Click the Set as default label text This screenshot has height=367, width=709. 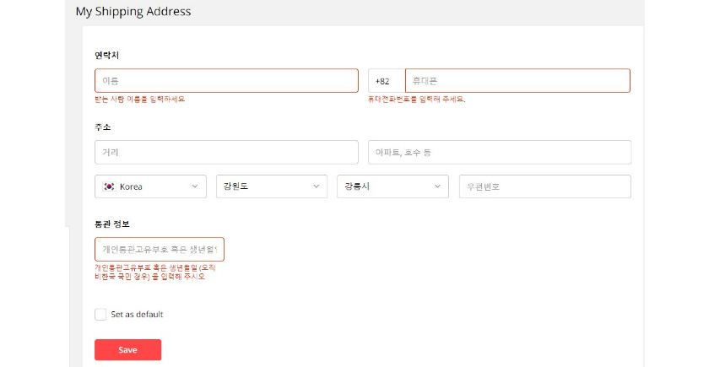(x=137, y=314)
